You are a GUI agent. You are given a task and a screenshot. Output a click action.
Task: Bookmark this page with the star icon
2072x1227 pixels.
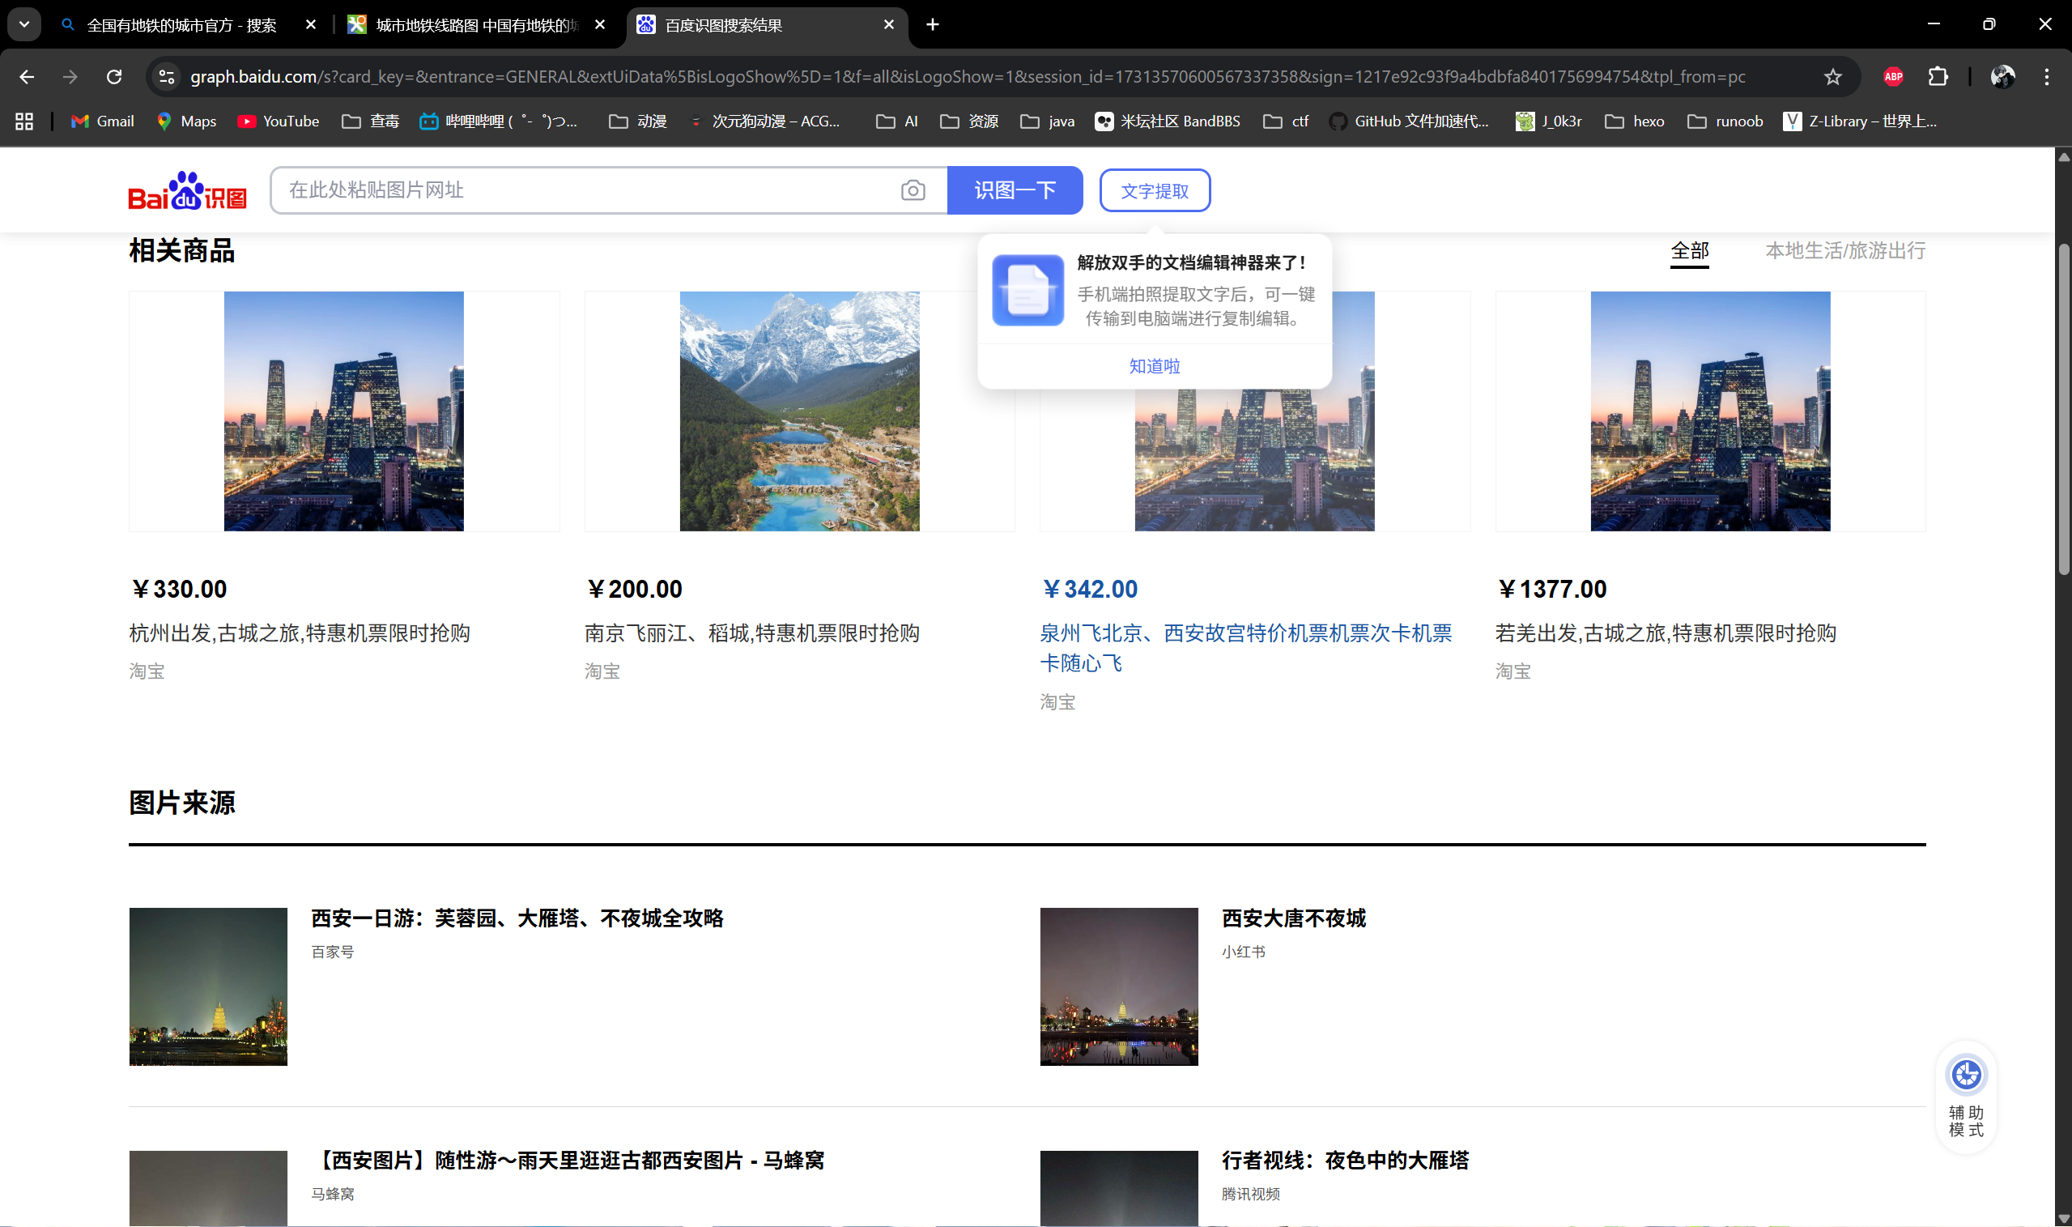click(x=1832, y=77)
